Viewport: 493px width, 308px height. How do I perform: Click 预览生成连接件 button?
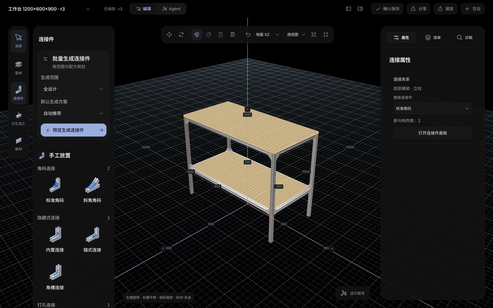[x=74, y=130]
